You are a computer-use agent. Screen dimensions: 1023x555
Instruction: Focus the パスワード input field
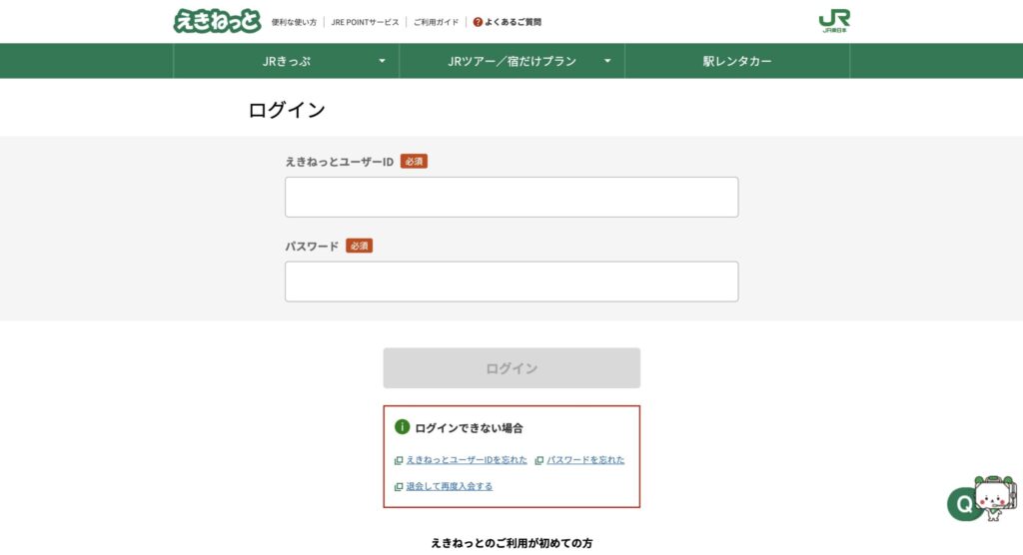(511, 281)
